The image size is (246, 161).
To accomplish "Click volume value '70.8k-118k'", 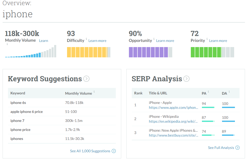I will (74, 103).
